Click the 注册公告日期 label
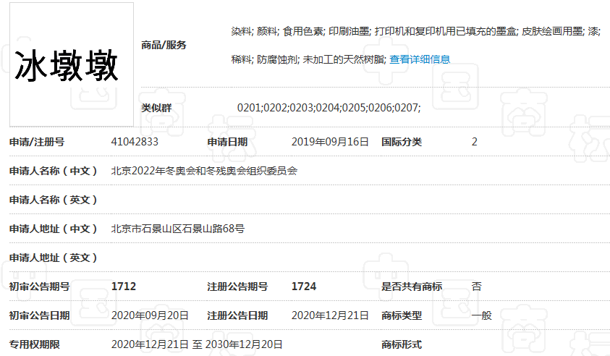This screenshot has height=356, width=610. 237,315
